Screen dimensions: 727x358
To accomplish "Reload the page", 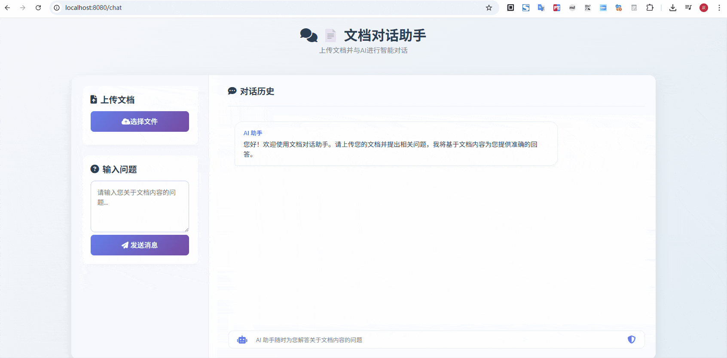I will (x=38, y=8).
